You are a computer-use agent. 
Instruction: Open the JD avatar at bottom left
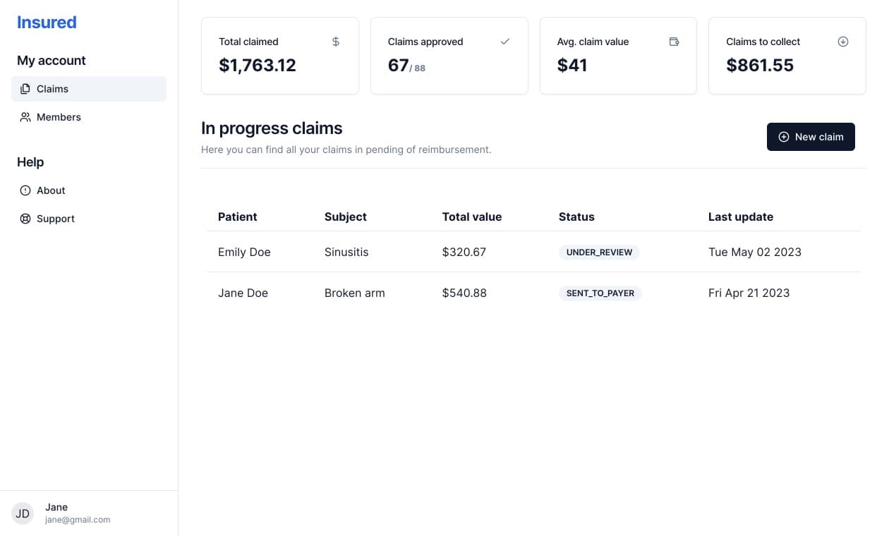pos(22,513)
